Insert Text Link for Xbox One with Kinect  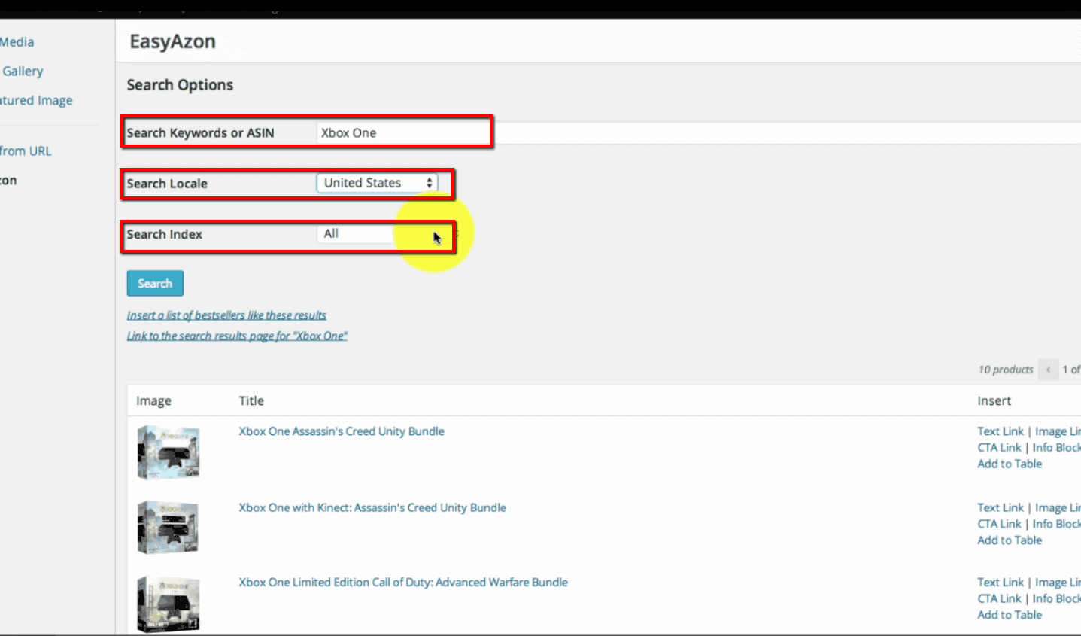tap(1001, 507)
